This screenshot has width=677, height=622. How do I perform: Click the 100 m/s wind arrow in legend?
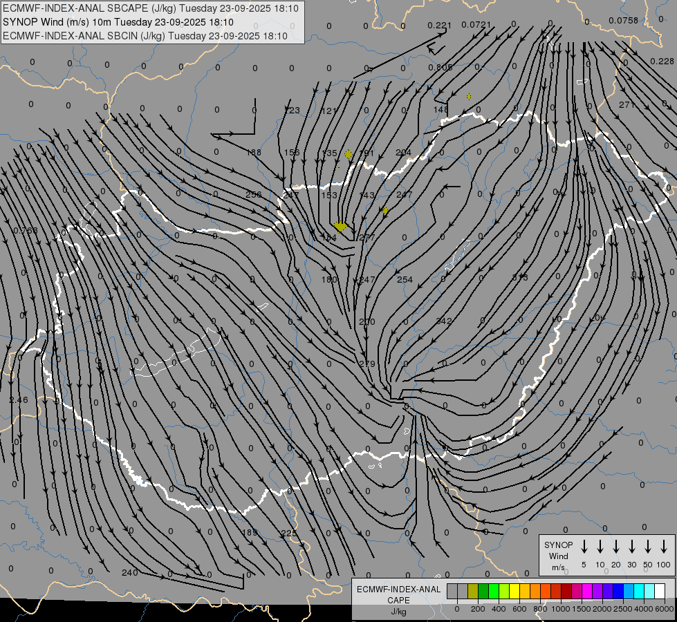(664, 547)
